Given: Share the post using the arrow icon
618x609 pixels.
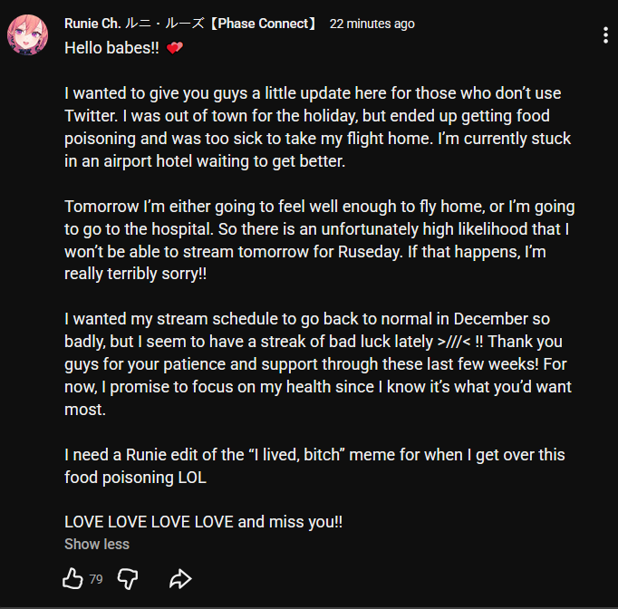Looking at the screenshot, I should click(x=180, y=579).
